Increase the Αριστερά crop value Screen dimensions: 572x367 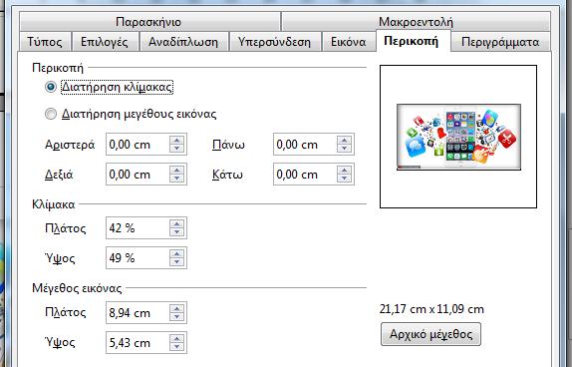pyautogui.click(x=177, y=140)
